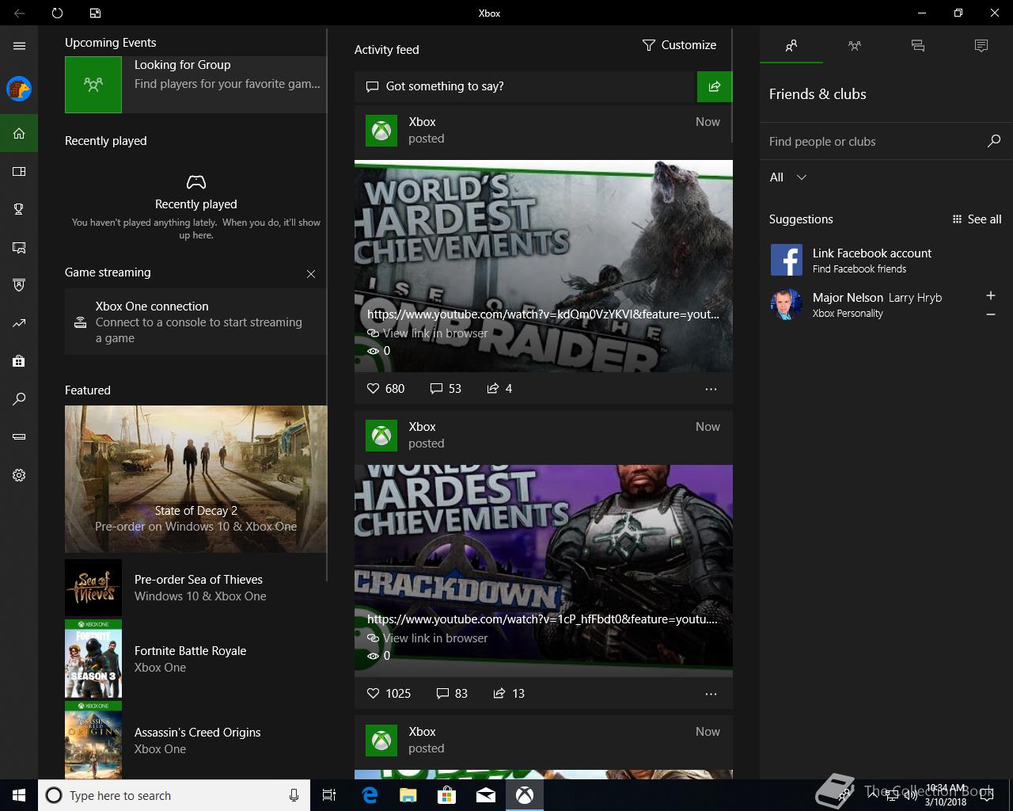This screenshot has height=811, width=1013.
Task: Search icon in Find people or clubs
Action: 994,141
